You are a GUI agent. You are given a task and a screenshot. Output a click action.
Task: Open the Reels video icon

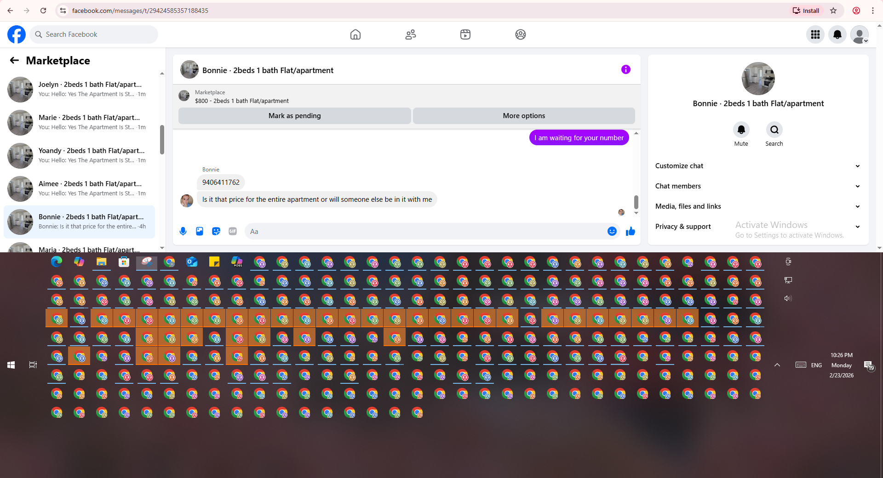[x=465, y=34]
